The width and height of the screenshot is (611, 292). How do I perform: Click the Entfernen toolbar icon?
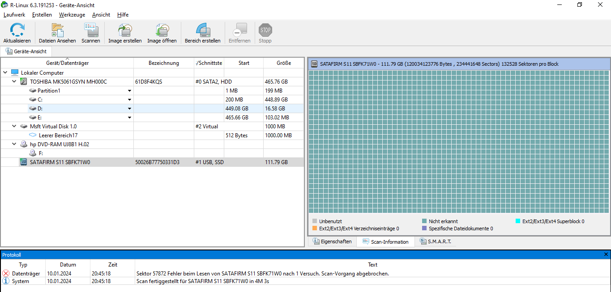point(239,30)
